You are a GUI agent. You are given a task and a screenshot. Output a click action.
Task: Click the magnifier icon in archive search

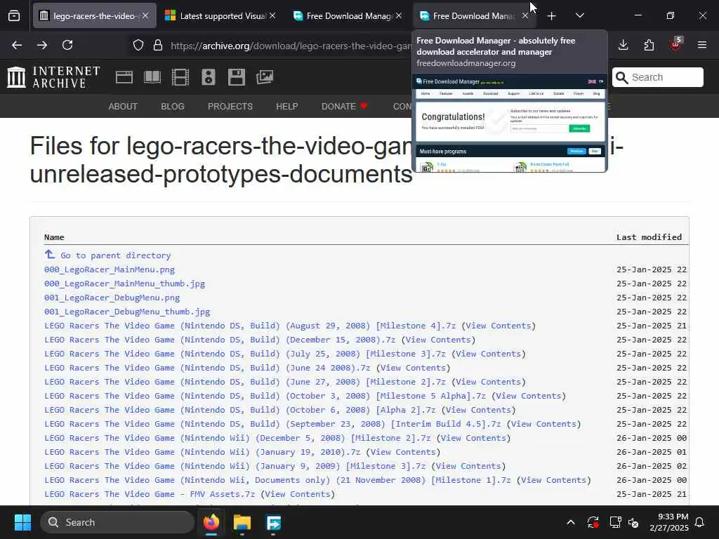click(x=621, y=77)
